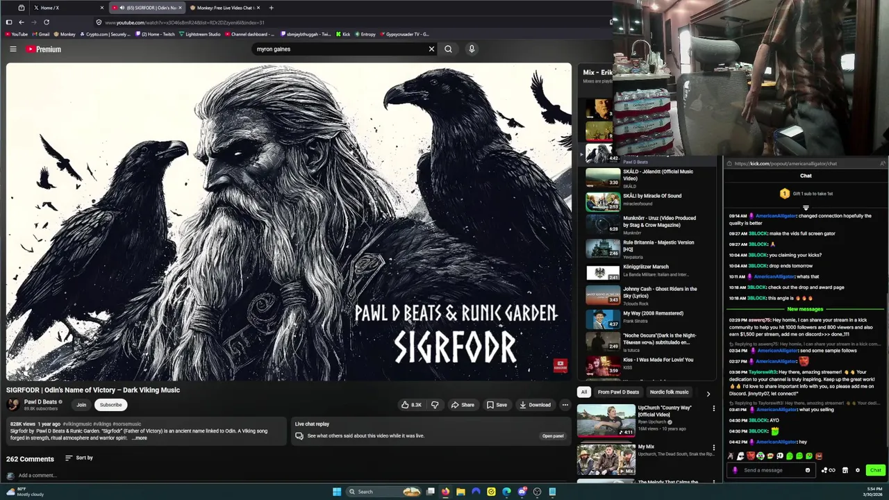Dislike the video with thumbs down
This screenshot has height=500, width=889.
(x=435, y=405)
